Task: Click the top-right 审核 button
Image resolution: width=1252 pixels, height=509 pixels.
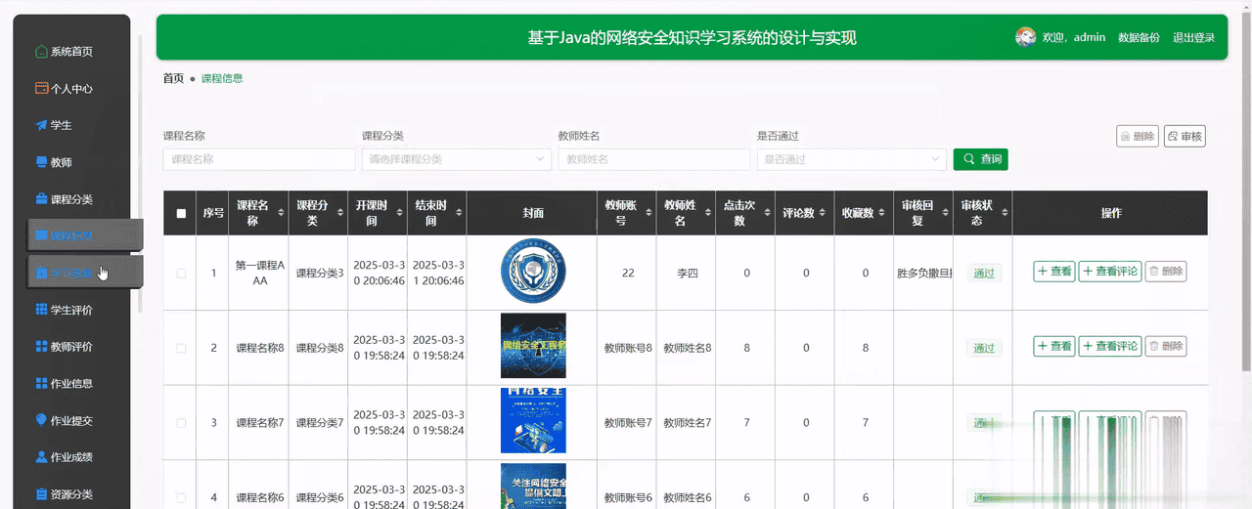Action: click(1185, 137)
